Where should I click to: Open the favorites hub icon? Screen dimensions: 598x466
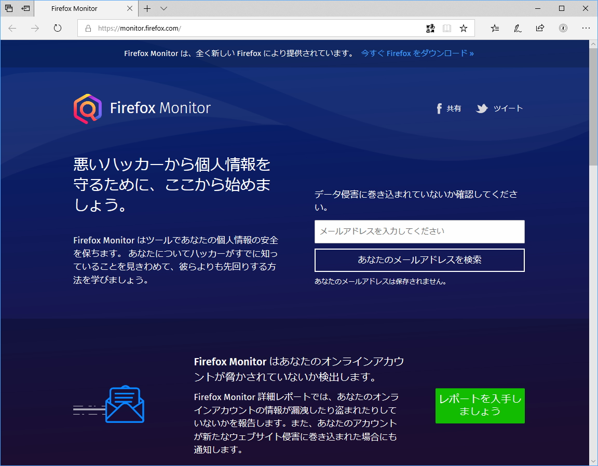(494, 28)
